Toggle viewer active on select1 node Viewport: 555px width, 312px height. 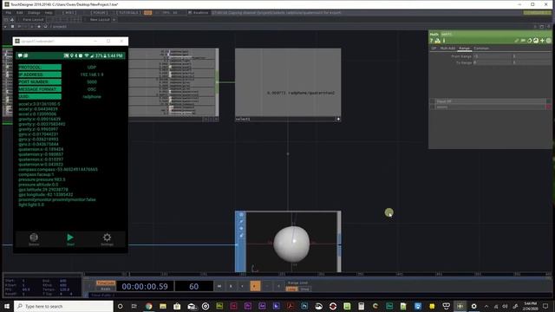pos(338,120)
